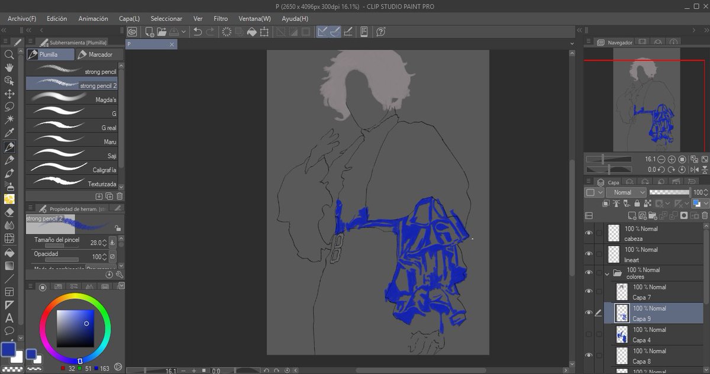
Task: Select the Gradient tool
Action: (9, 265)
